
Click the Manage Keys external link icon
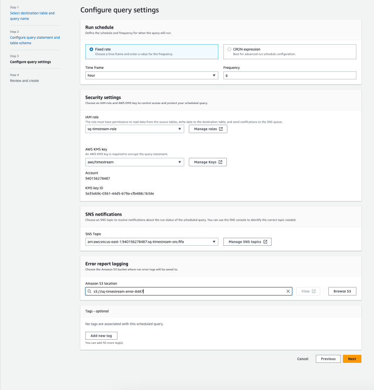[x=220, y=162]
